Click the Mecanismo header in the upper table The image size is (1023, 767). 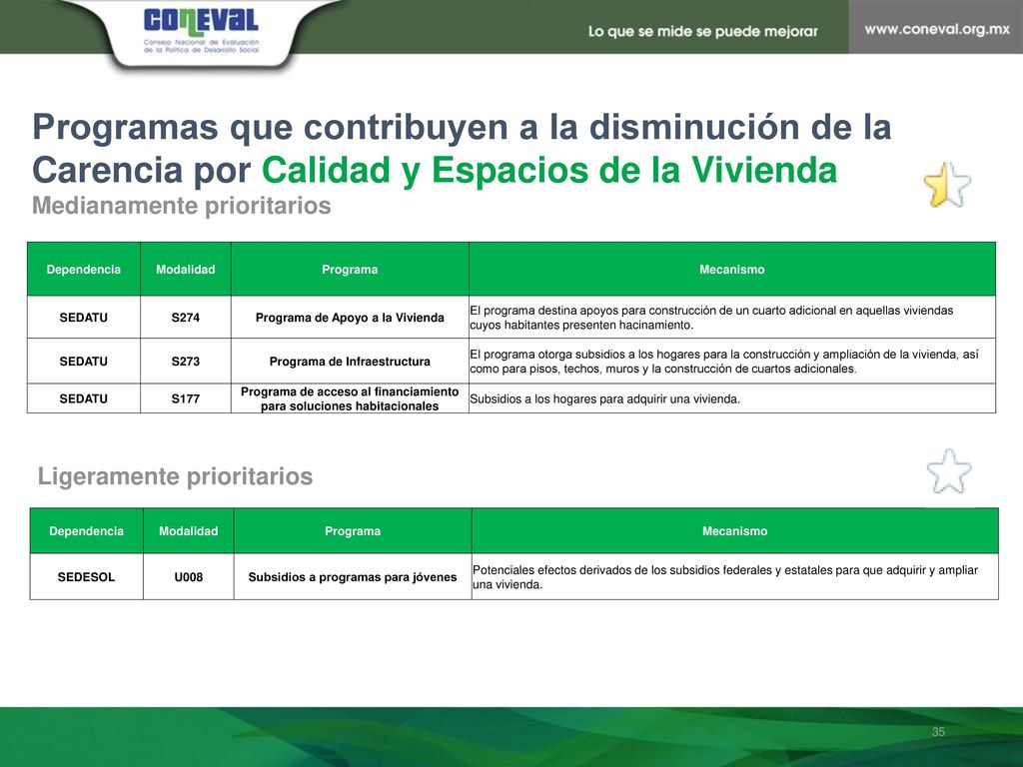coord(732,270)
